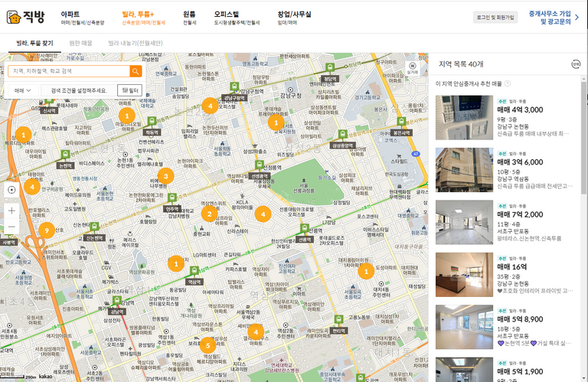588x382 pixels.
Task: Click the 매매 3억 6,000 price text
Action: (520, 162)
